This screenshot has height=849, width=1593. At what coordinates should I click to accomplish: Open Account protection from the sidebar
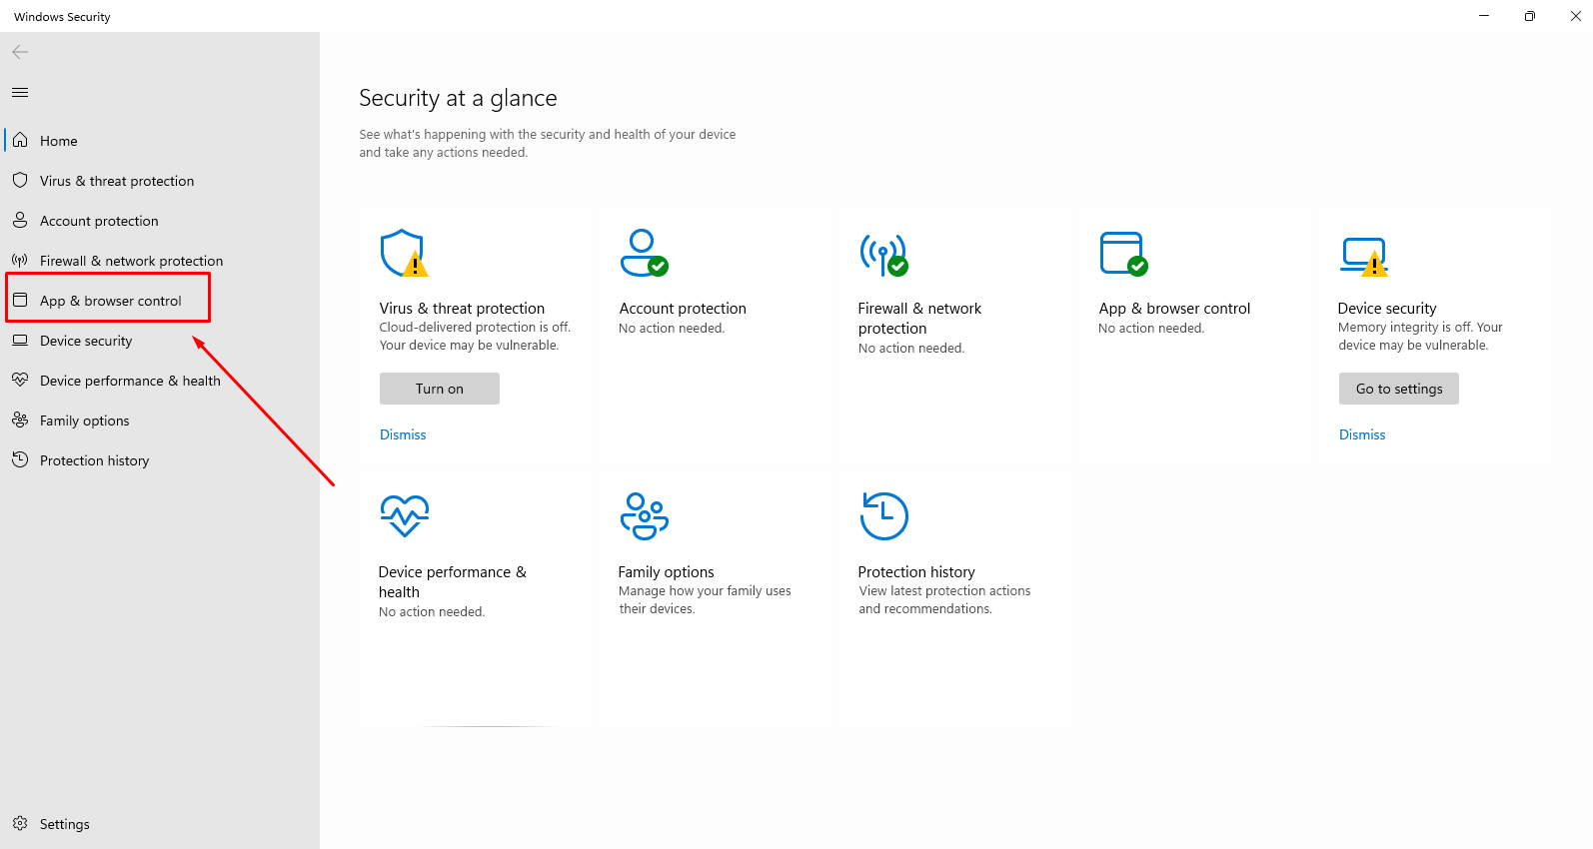[x=99, y=221]
